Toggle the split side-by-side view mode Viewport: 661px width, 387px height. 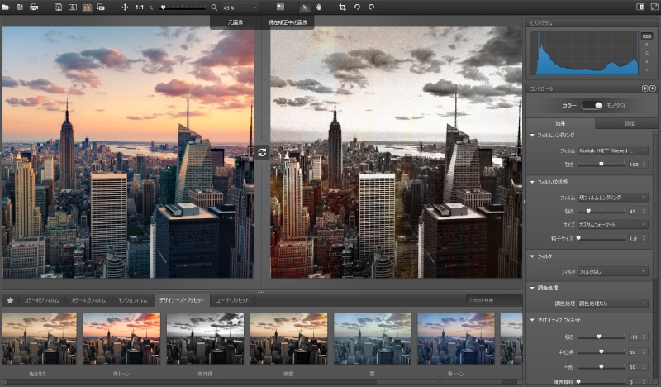(x=86, y=7)
